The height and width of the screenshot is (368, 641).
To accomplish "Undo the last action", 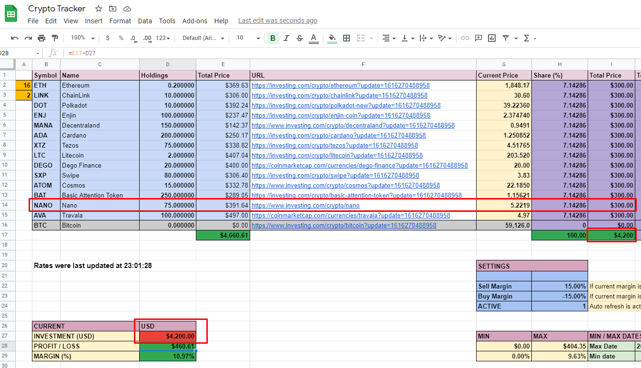I will 15,38.
